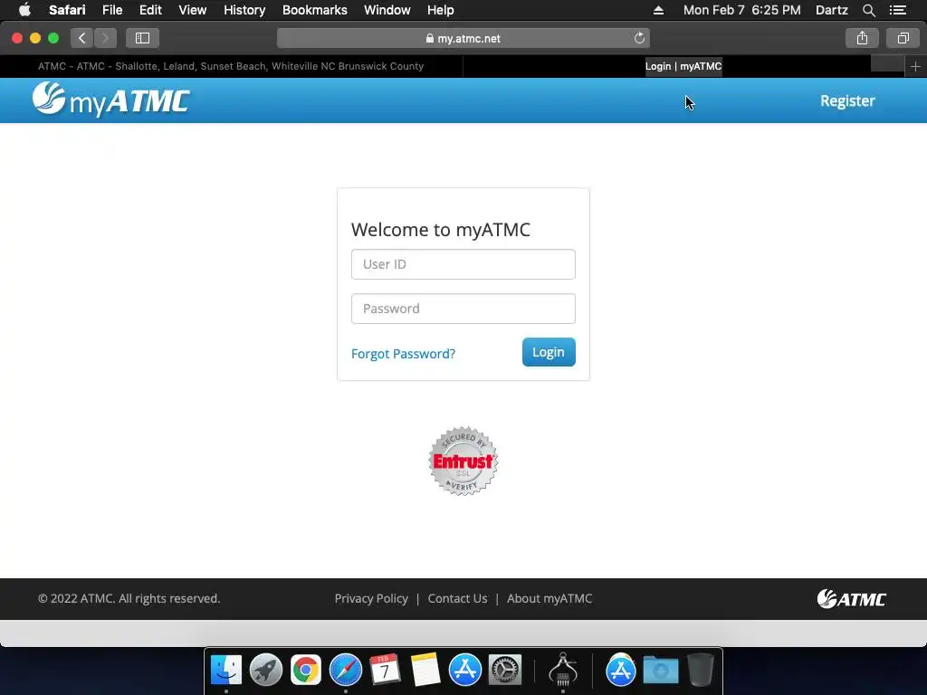Open the Window menu

click(387, 10)
